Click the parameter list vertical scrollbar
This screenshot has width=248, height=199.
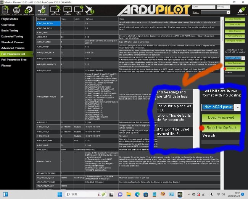pos(222,103)
